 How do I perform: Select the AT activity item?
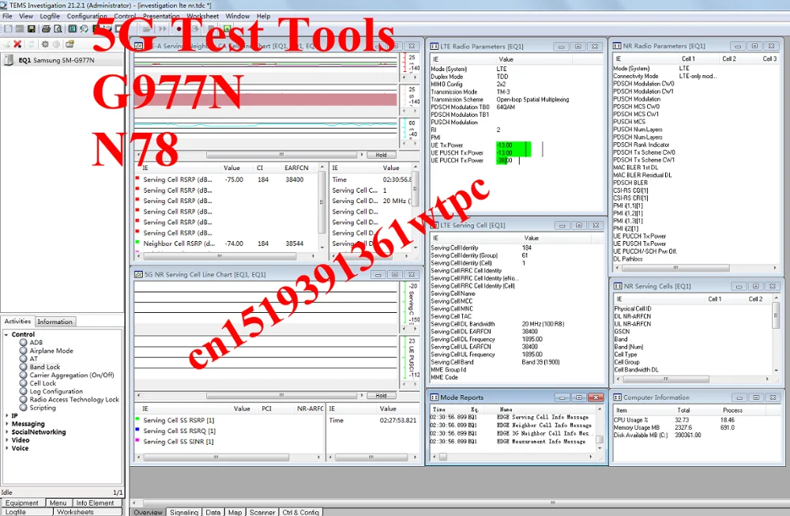34,359
